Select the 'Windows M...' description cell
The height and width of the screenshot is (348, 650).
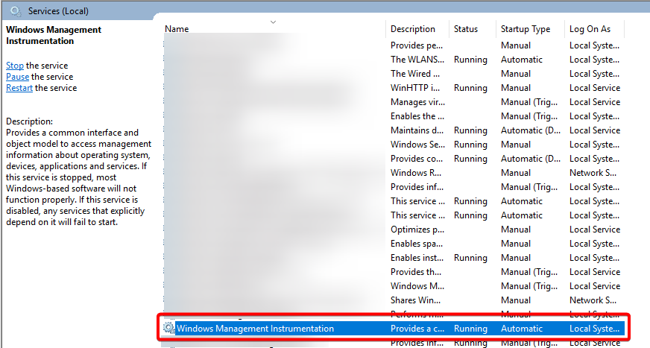point(417,286)
